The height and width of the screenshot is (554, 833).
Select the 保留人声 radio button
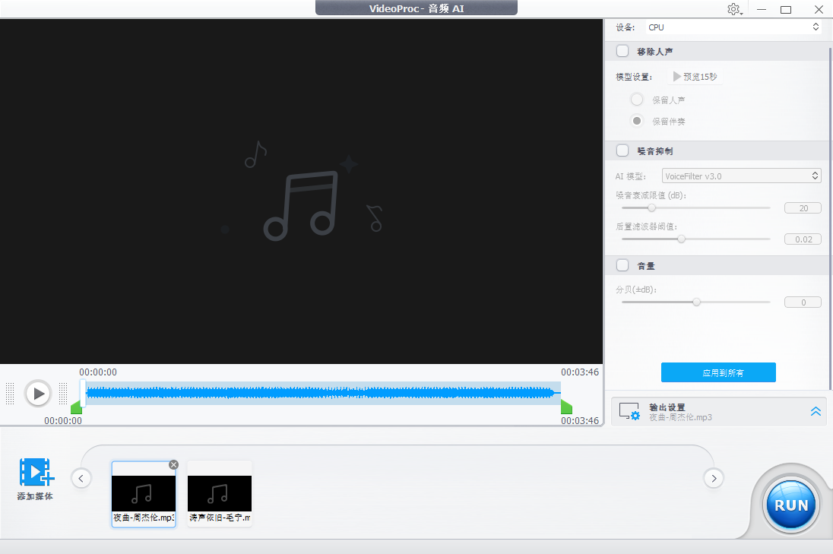point(637,99)
